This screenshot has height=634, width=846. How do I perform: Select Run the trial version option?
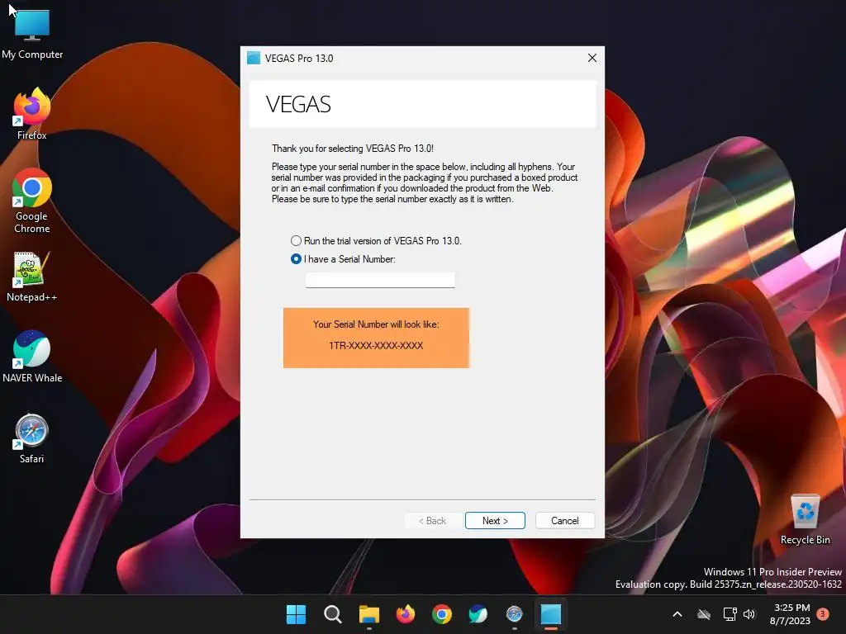tap(376, 241)
